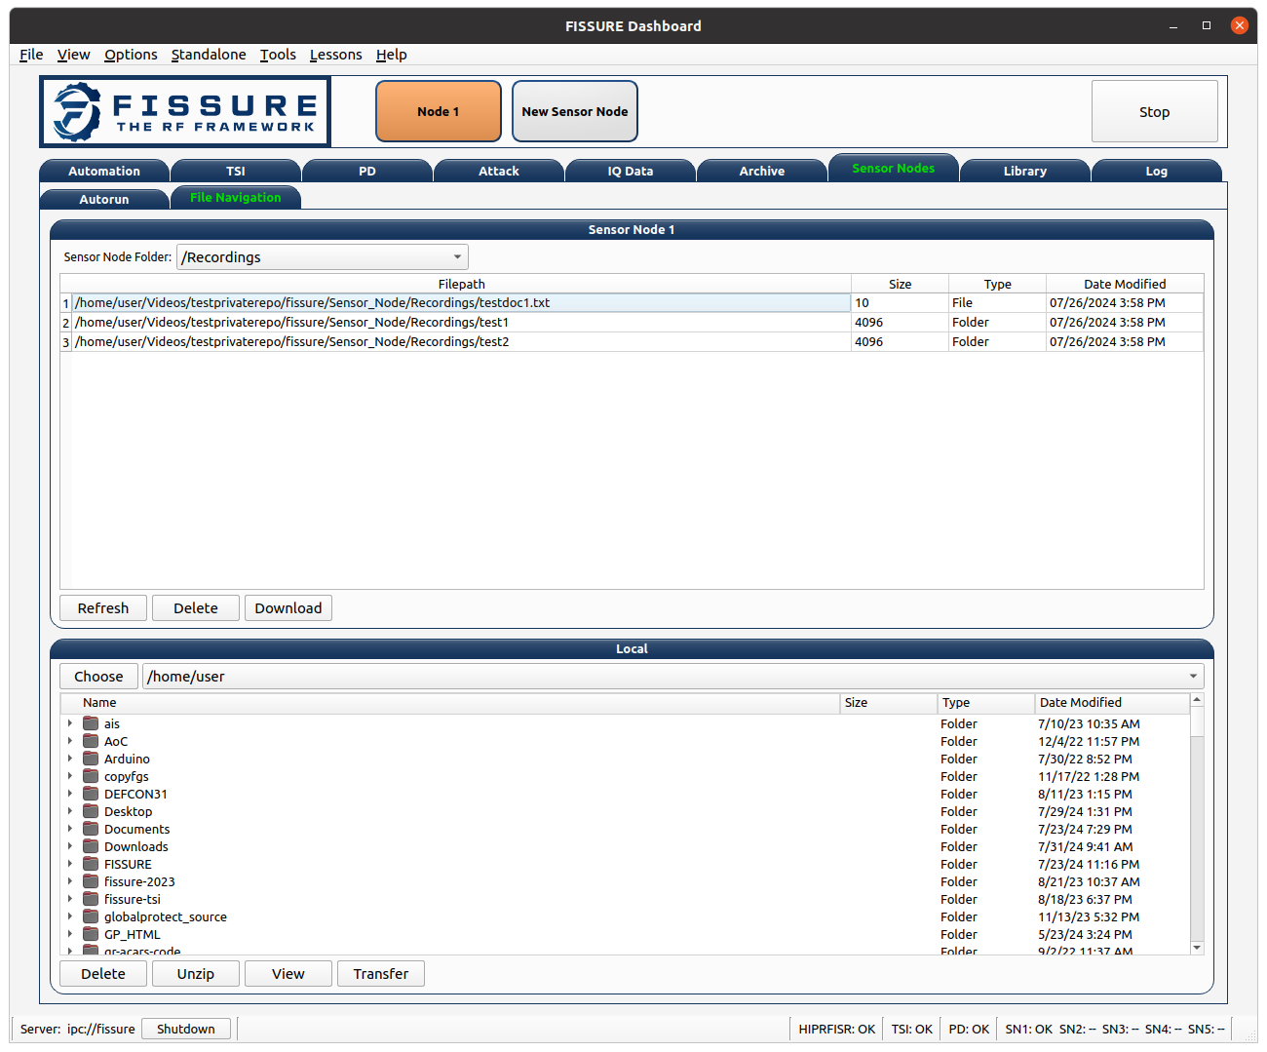Switch to the Automation tab

[x=104, y=172]
